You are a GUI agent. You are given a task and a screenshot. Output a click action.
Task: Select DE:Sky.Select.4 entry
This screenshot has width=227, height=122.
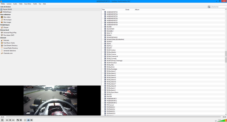(x=111, y=77)
